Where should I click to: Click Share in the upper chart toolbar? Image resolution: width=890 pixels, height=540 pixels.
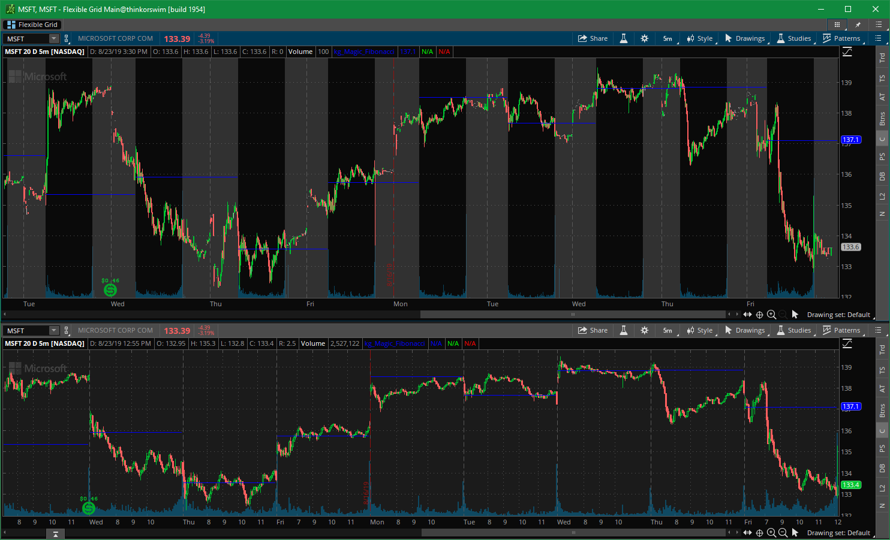click(x=593, y=38)
